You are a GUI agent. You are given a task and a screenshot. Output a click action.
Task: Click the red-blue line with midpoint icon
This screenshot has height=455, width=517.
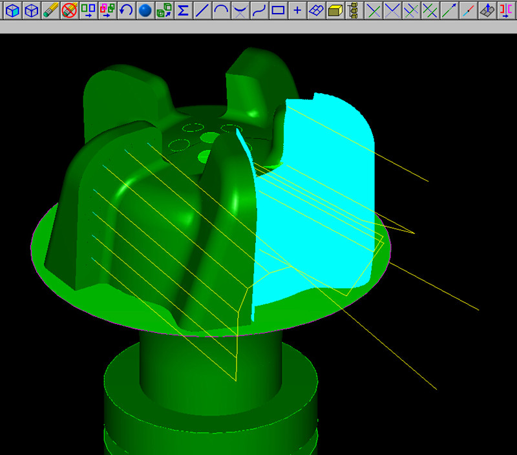(x=469, y=10)
